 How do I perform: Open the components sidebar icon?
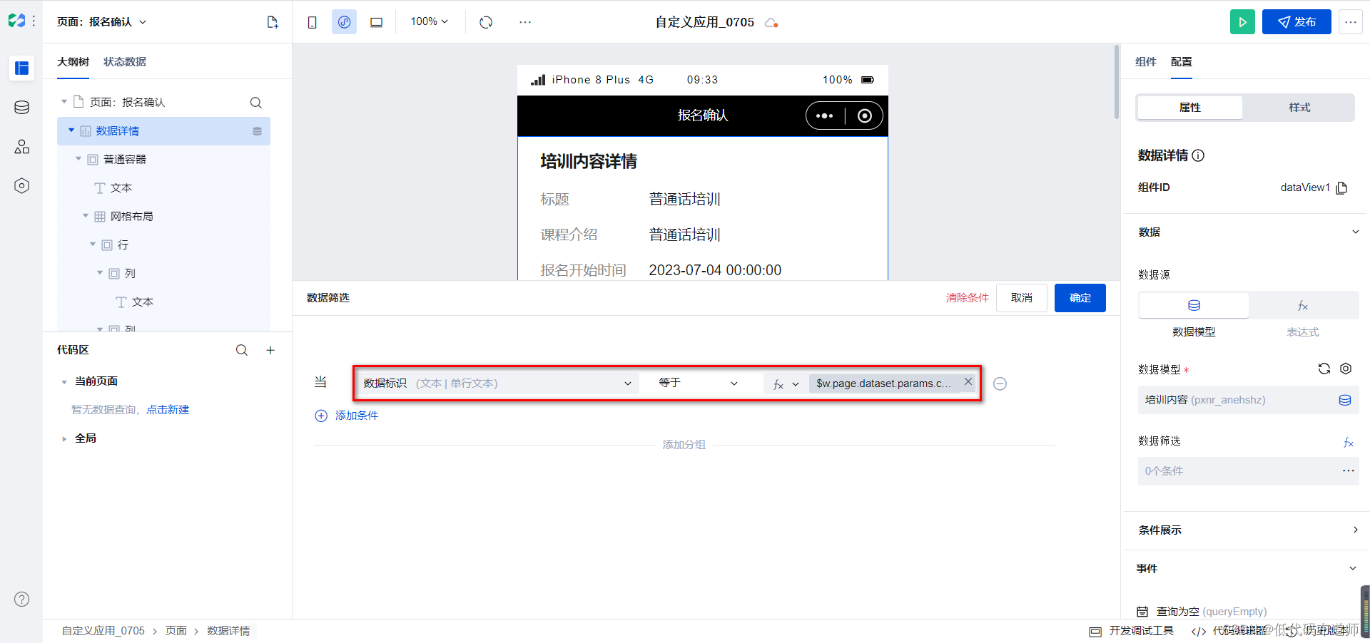click(x=21, y=146)
